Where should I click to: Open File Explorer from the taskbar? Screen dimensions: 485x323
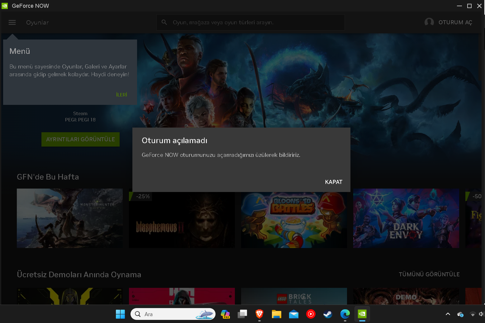click(276, 314)
